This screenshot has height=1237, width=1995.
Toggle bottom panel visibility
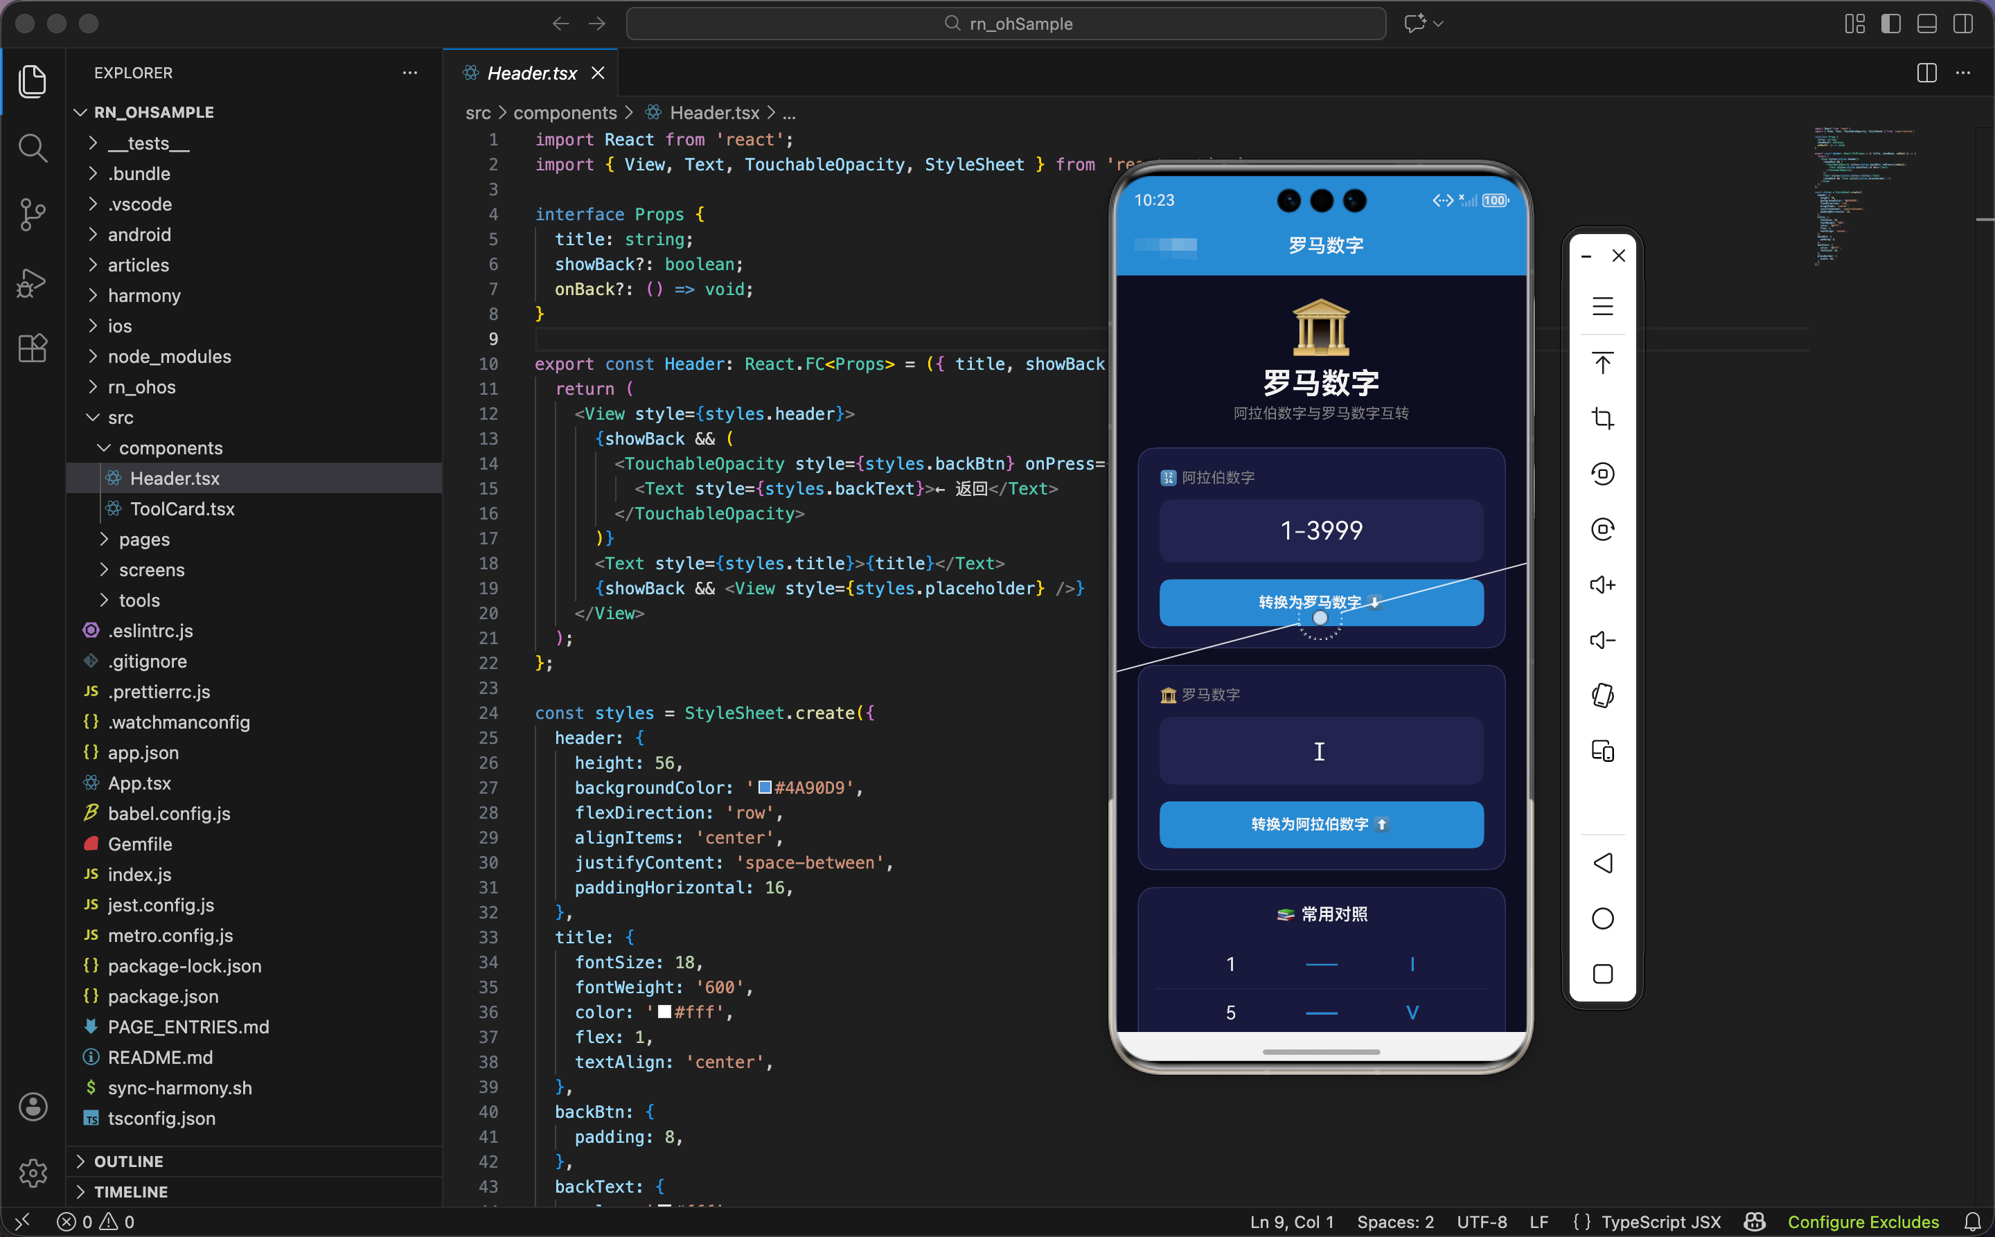click(1926, 24)
